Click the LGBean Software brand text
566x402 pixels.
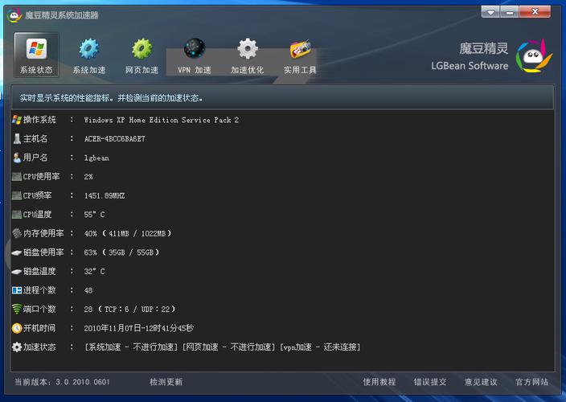470,66
